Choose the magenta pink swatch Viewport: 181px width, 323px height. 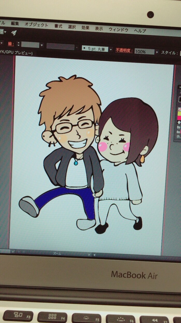point(179,118)
